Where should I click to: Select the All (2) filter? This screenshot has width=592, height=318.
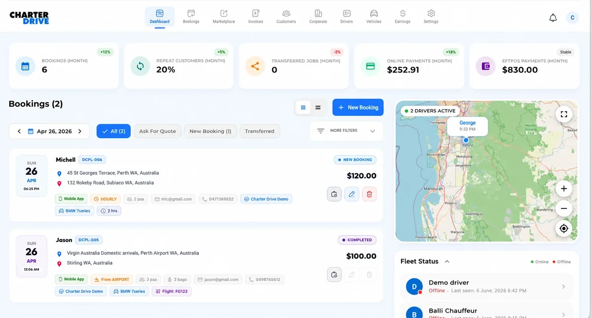(x=113, y=131)
